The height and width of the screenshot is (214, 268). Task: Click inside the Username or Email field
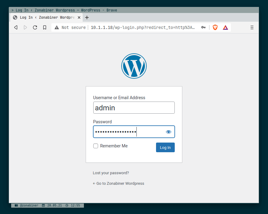tap(134, 108)
